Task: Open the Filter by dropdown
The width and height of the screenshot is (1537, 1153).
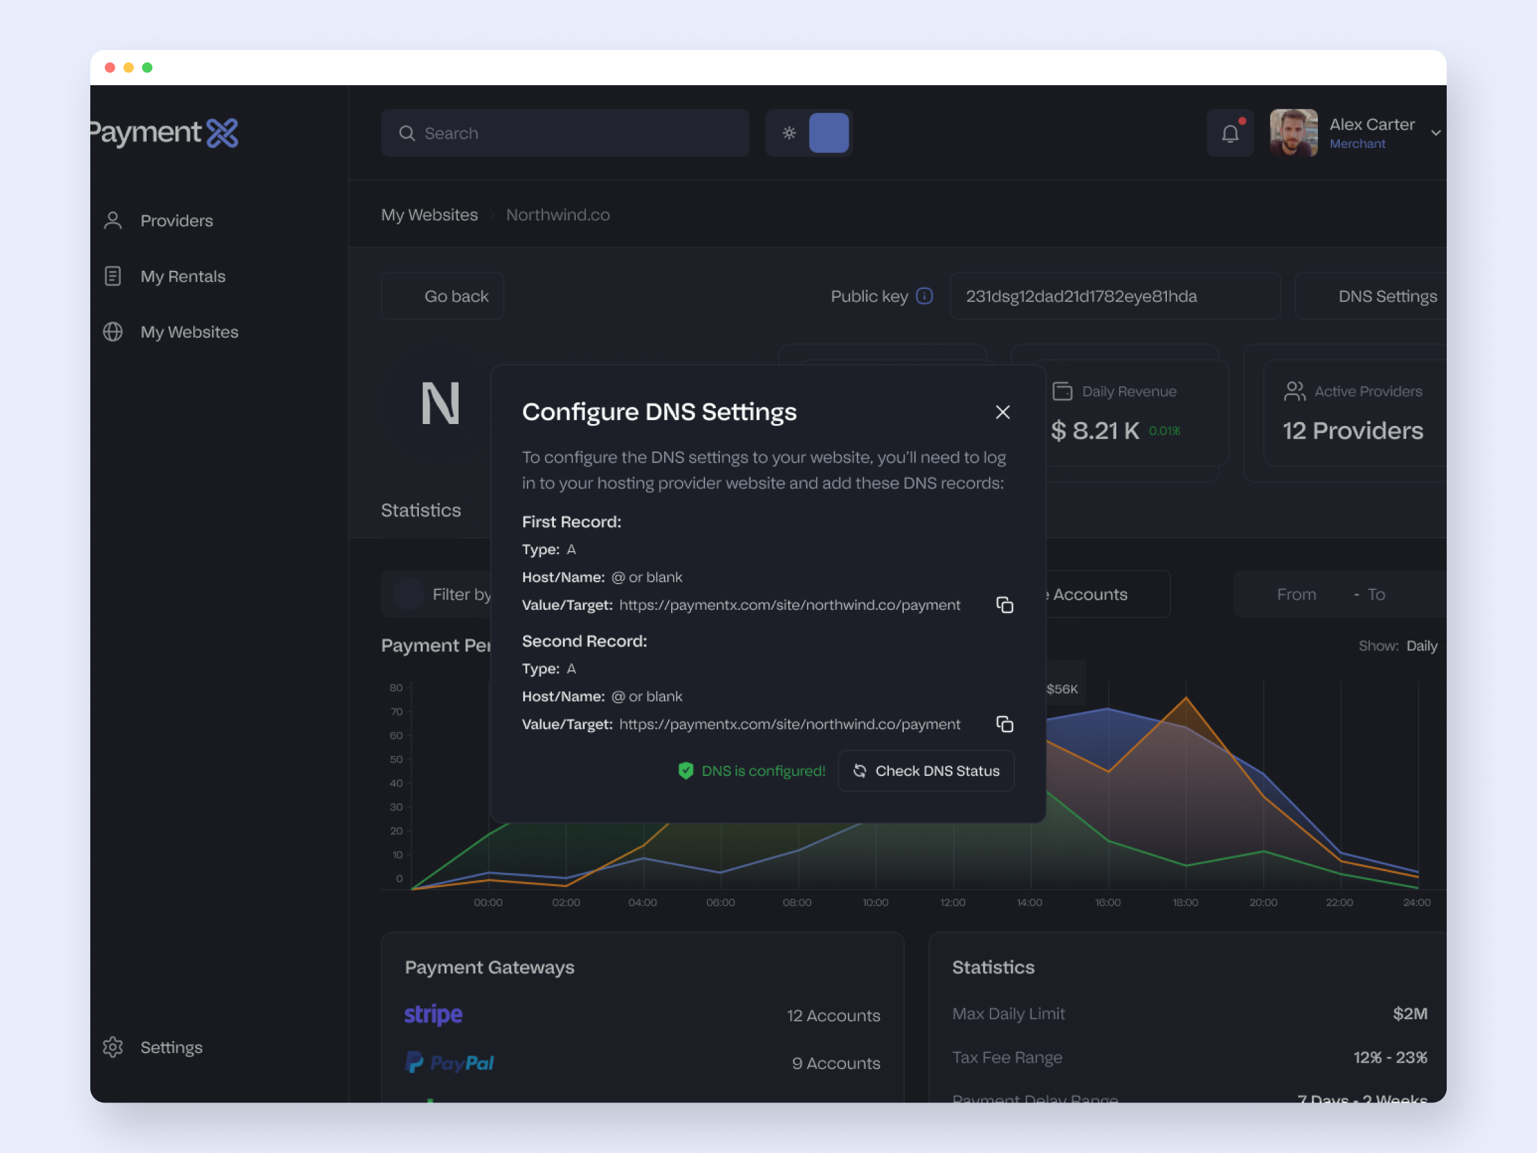Action: [436, 594]
